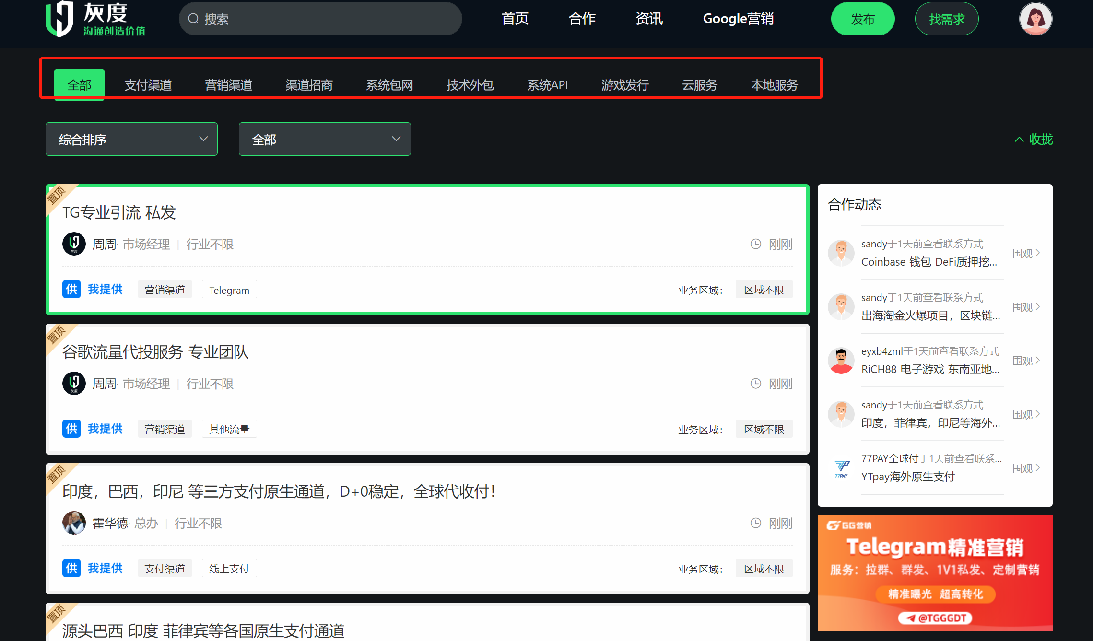Open 印度，巴西，印尼 payment channel post title
This screenshot has width=1093, height=641.
point(279,491)
